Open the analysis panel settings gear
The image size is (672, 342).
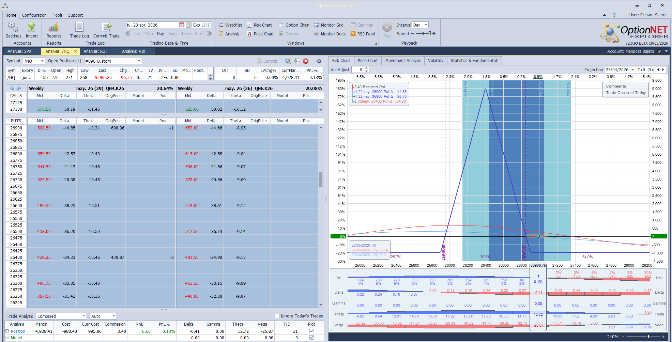[319, 61]
